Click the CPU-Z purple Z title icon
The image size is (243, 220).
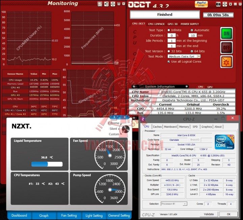tap(143, 119)
